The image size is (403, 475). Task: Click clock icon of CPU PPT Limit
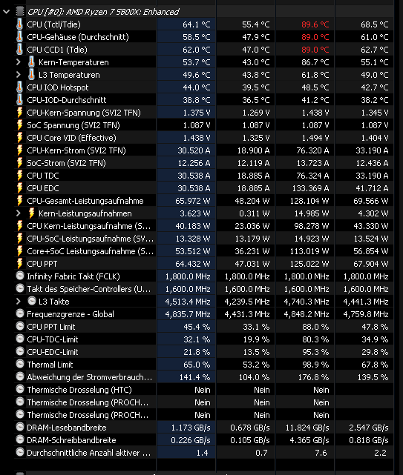pyautogui.click(x=20, y=326)
